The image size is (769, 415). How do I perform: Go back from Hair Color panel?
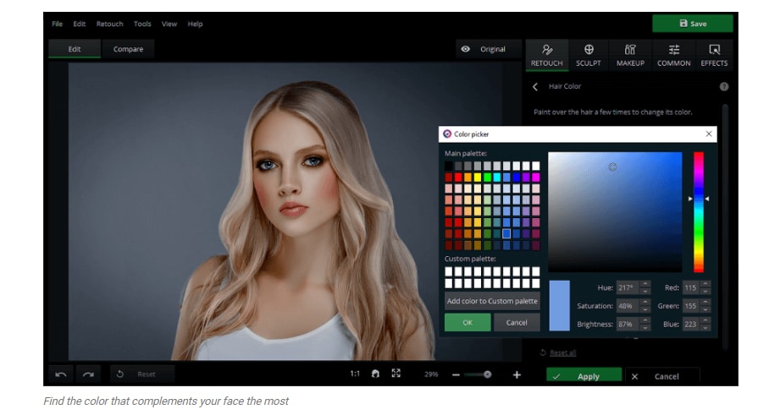tap(535, 86)
